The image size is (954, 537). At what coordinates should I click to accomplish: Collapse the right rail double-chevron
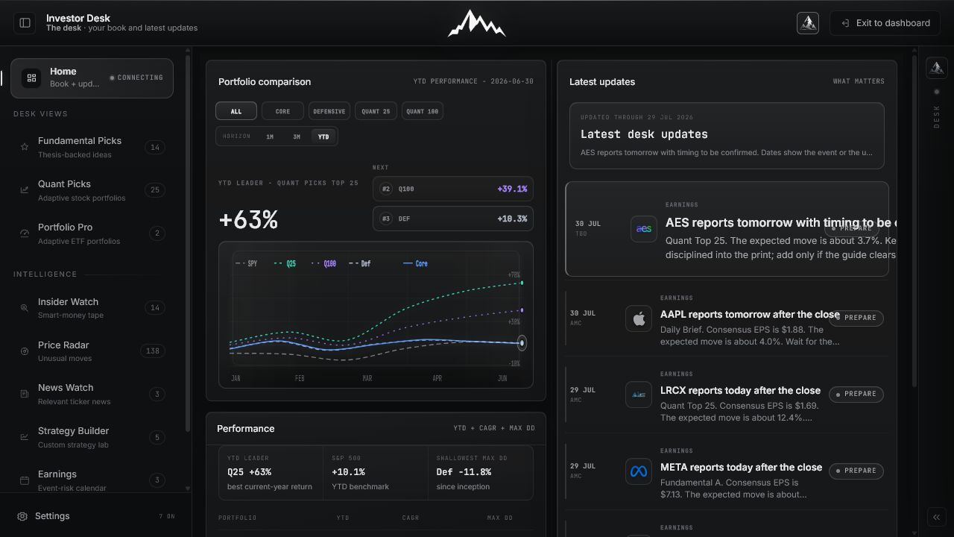[937, 517]
